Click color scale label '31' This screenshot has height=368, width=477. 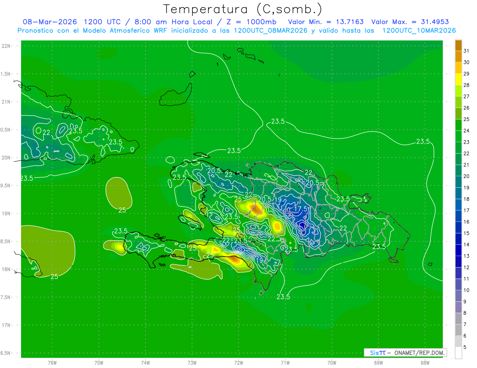[x=467, y=51]
